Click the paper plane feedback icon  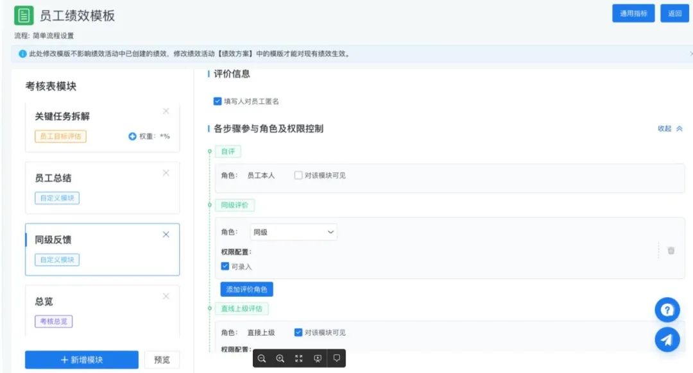coord(667,339)
